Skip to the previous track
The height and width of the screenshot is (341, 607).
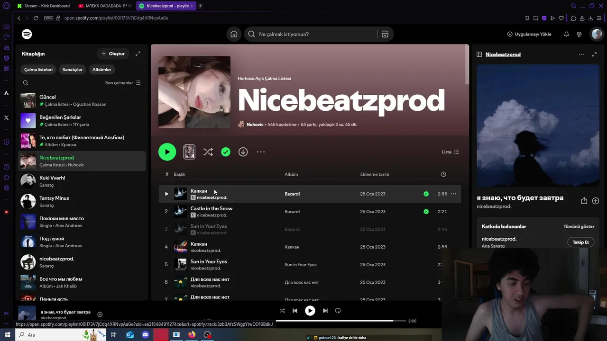(295, 311)
